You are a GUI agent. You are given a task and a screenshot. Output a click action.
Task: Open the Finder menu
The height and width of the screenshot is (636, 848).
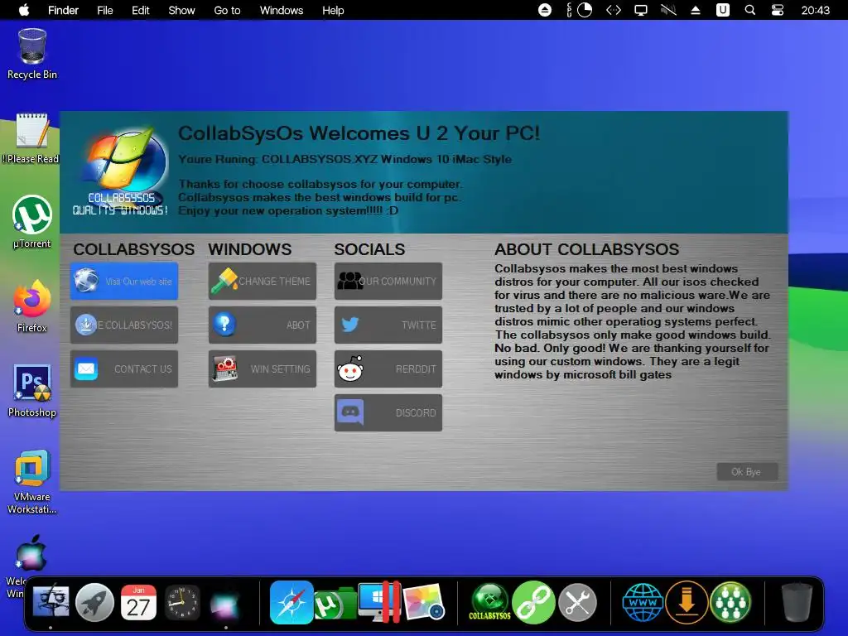point(63,10)
